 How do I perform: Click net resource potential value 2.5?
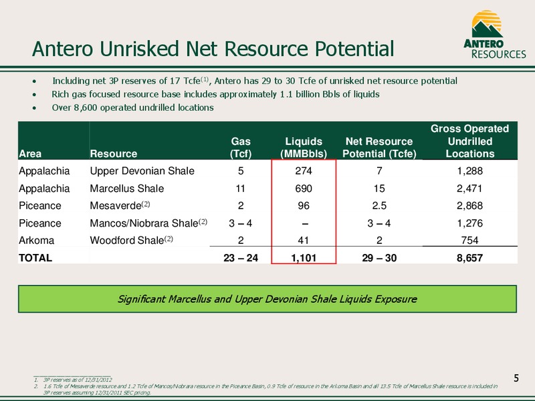tap(379, 206)
